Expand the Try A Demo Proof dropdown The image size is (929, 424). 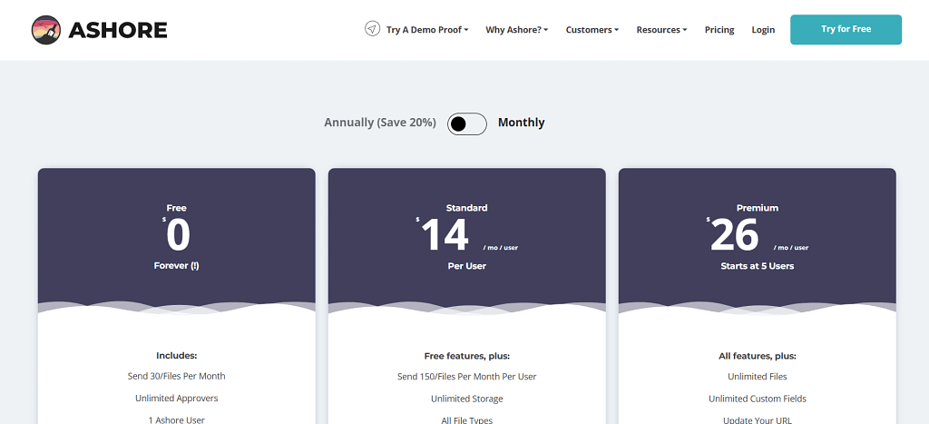[427, 30]
